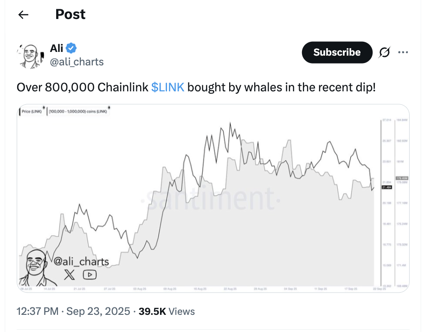Click the Price (LINK) chart legend
The height and width of the screenshot is (332, 424).
pos(32,112)
